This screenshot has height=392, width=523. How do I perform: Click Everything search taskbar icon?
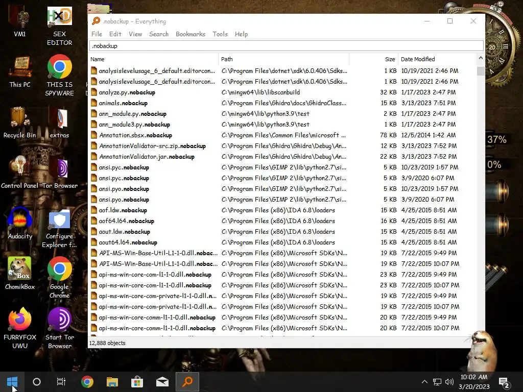tap(187, 382)
